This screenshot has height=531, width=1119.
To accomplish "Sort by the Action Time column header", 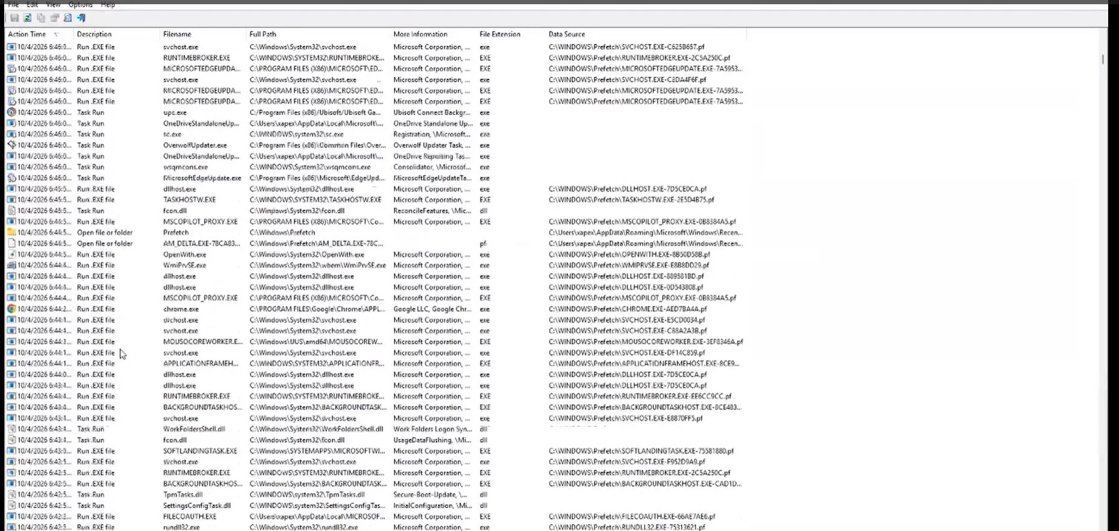I will tap(39, 34).
